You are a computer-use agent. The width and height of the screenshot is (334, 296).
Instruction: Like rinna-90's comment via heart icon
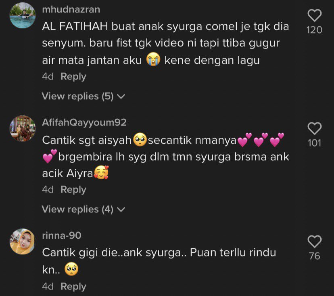(314, 241)
